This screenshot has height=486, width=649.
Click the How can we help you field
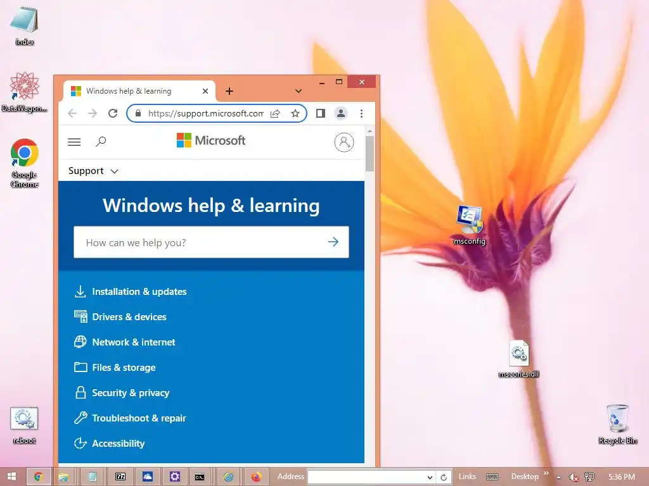211,242
